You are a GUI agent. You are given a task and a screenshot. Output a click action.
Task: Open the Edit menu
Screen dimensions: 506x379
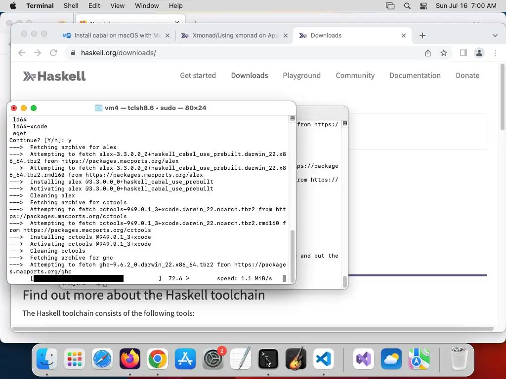94,6
